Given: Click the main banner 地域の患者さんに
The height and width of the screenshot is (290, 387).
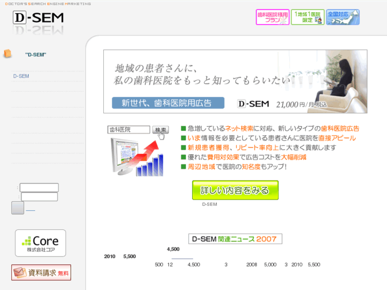Looking at the screenshot, I should (x=235, y=81).
